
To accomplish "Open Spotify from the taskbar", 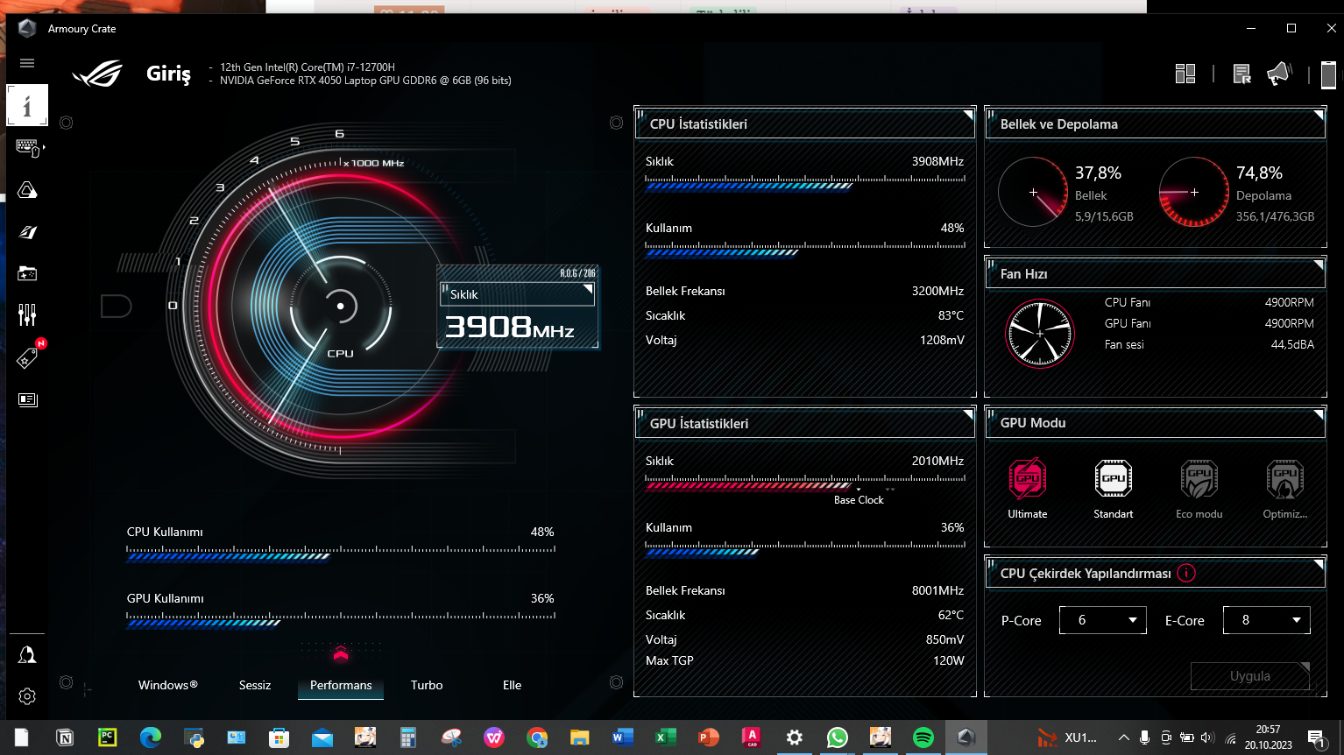I will pos(923,737).
